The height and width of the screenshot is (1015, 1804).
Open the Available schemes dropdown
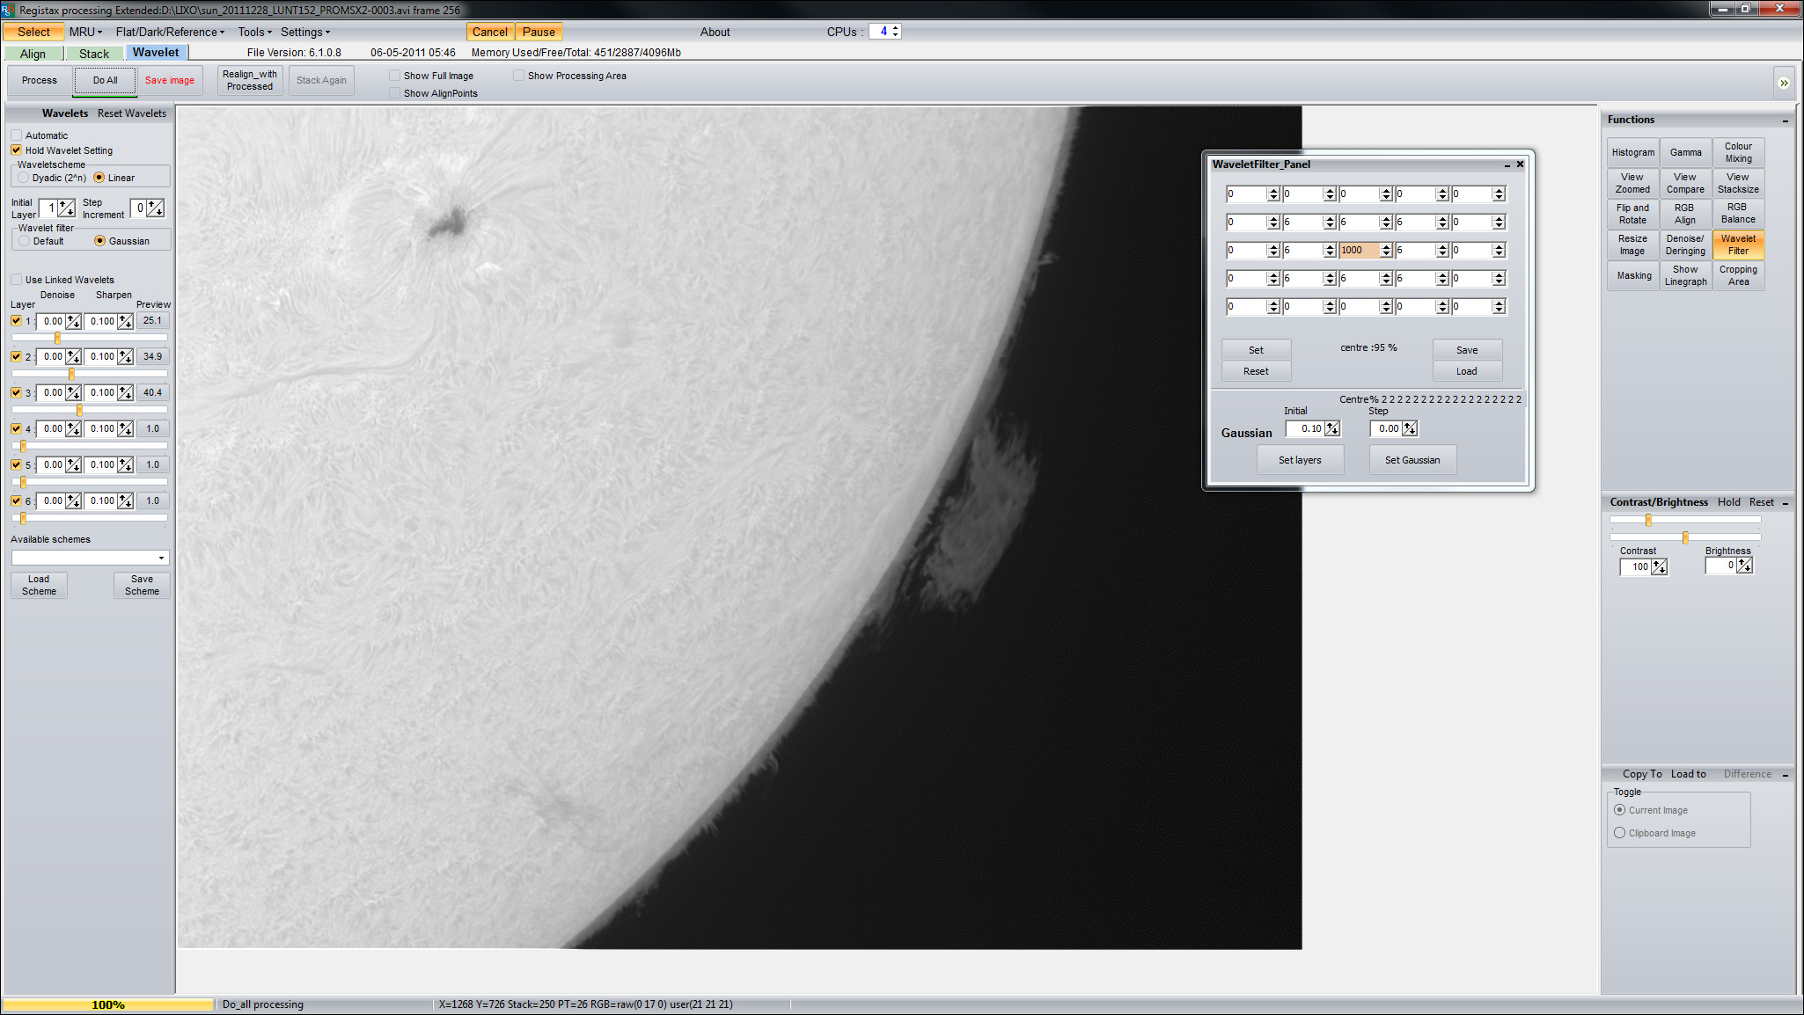(161, 558)
